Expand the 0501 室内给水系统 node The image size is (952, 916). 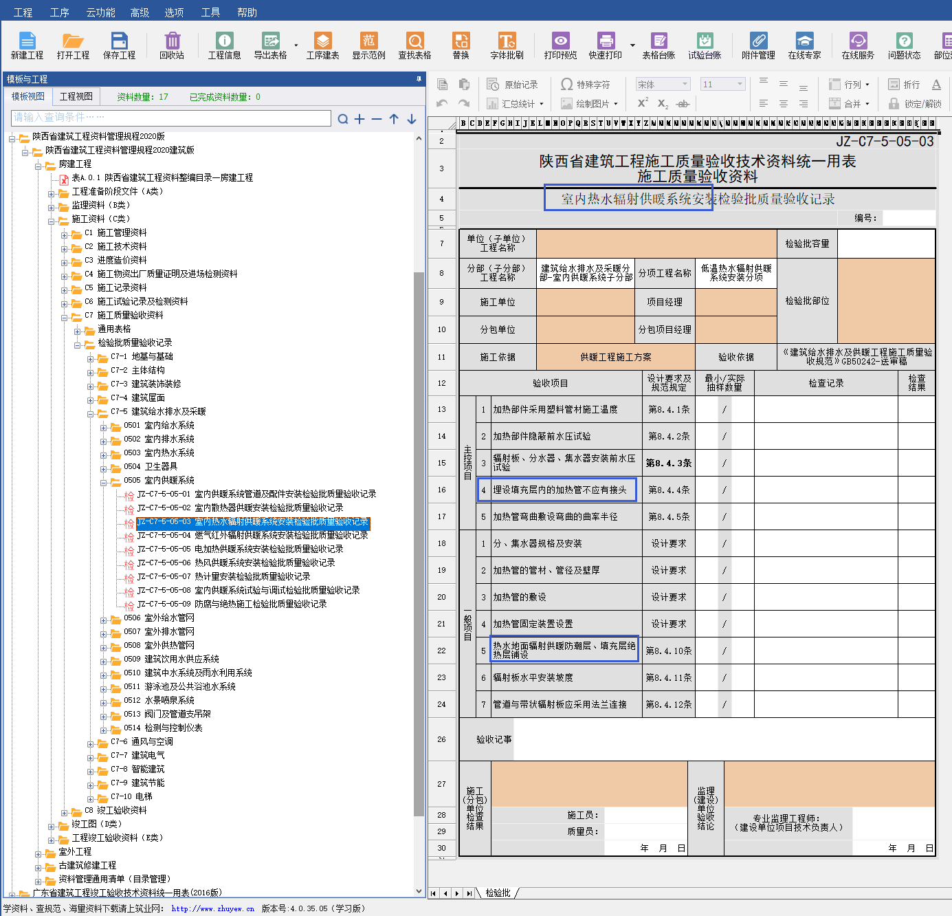click(x=104, y=427)
